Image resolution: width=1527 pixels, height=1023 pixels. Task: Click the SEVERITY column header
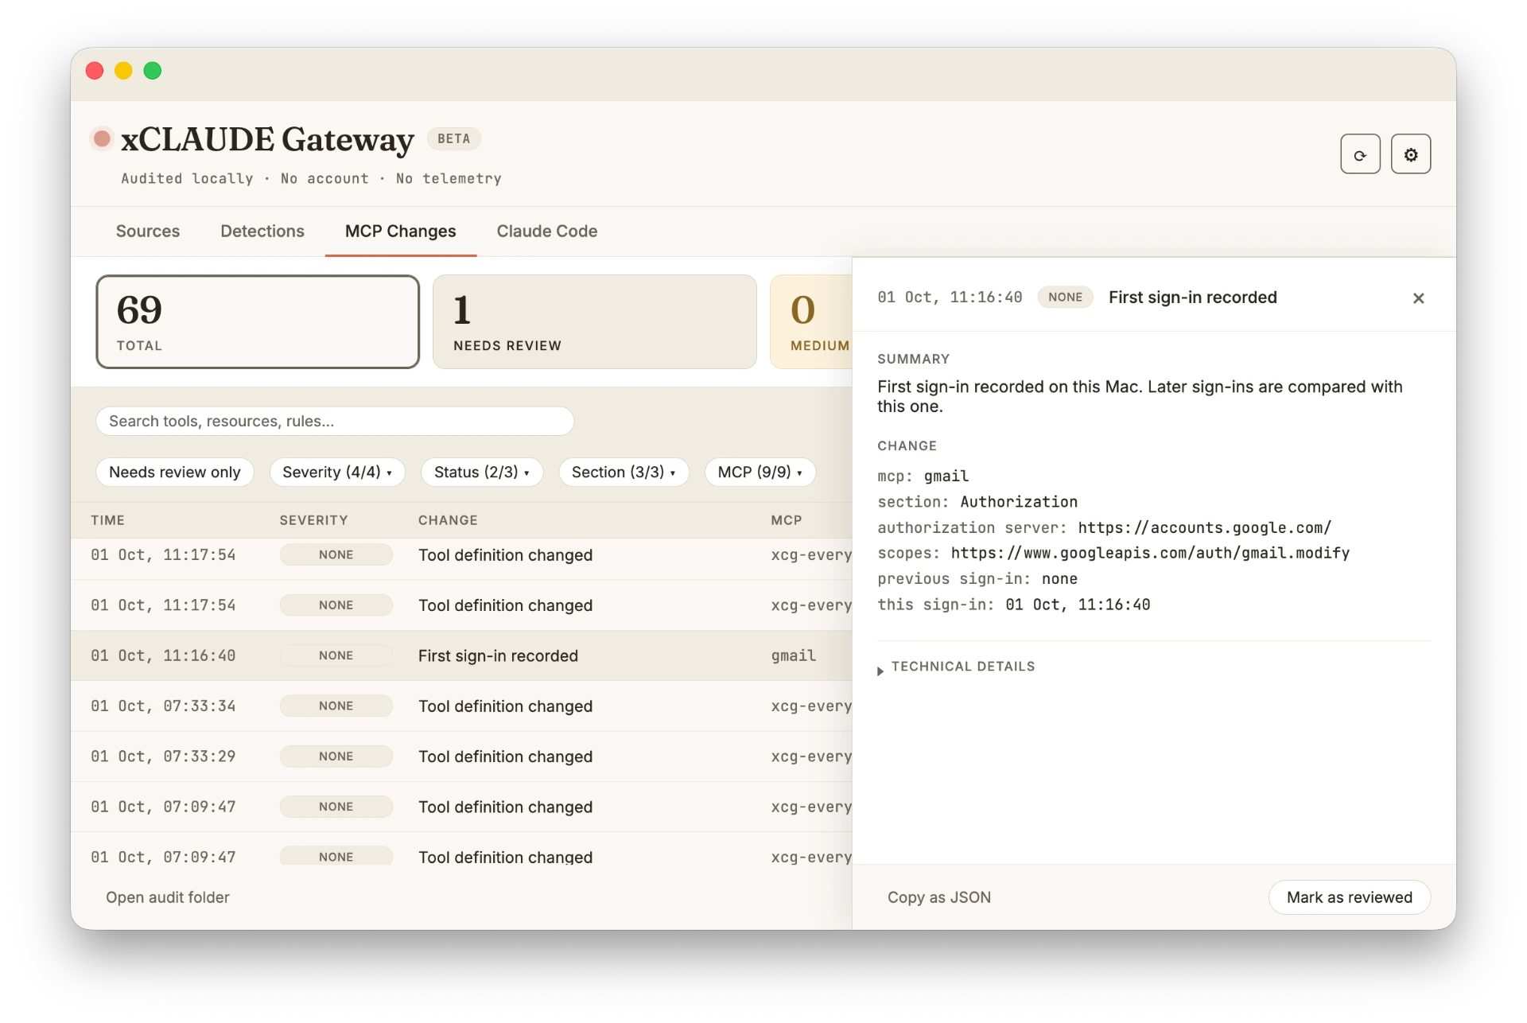click(x=313, y=520)
